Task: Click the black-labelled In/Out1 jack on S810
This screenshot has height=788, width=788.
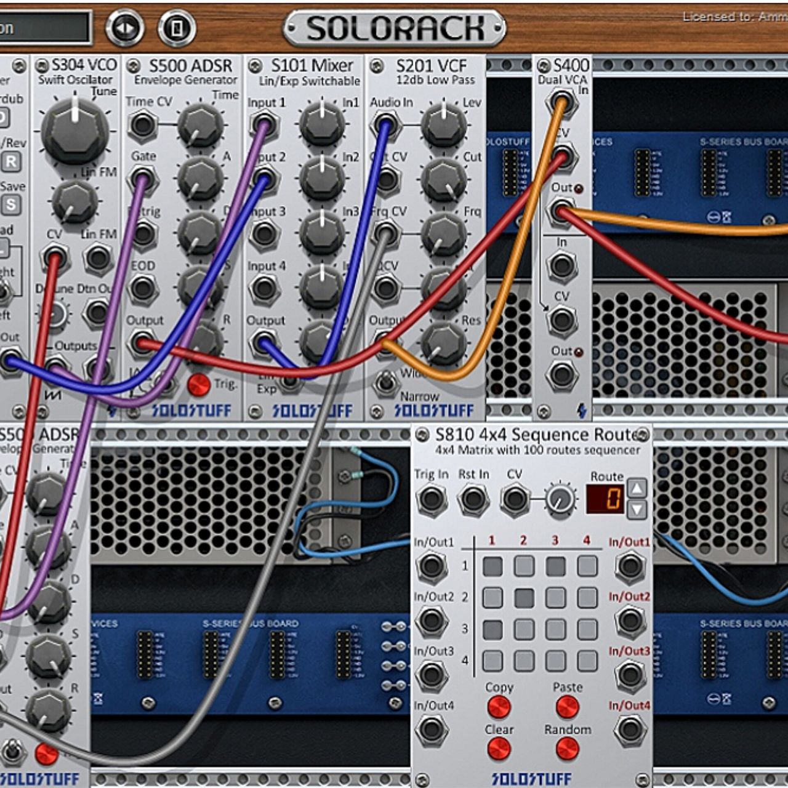Action: coord(431,566)
